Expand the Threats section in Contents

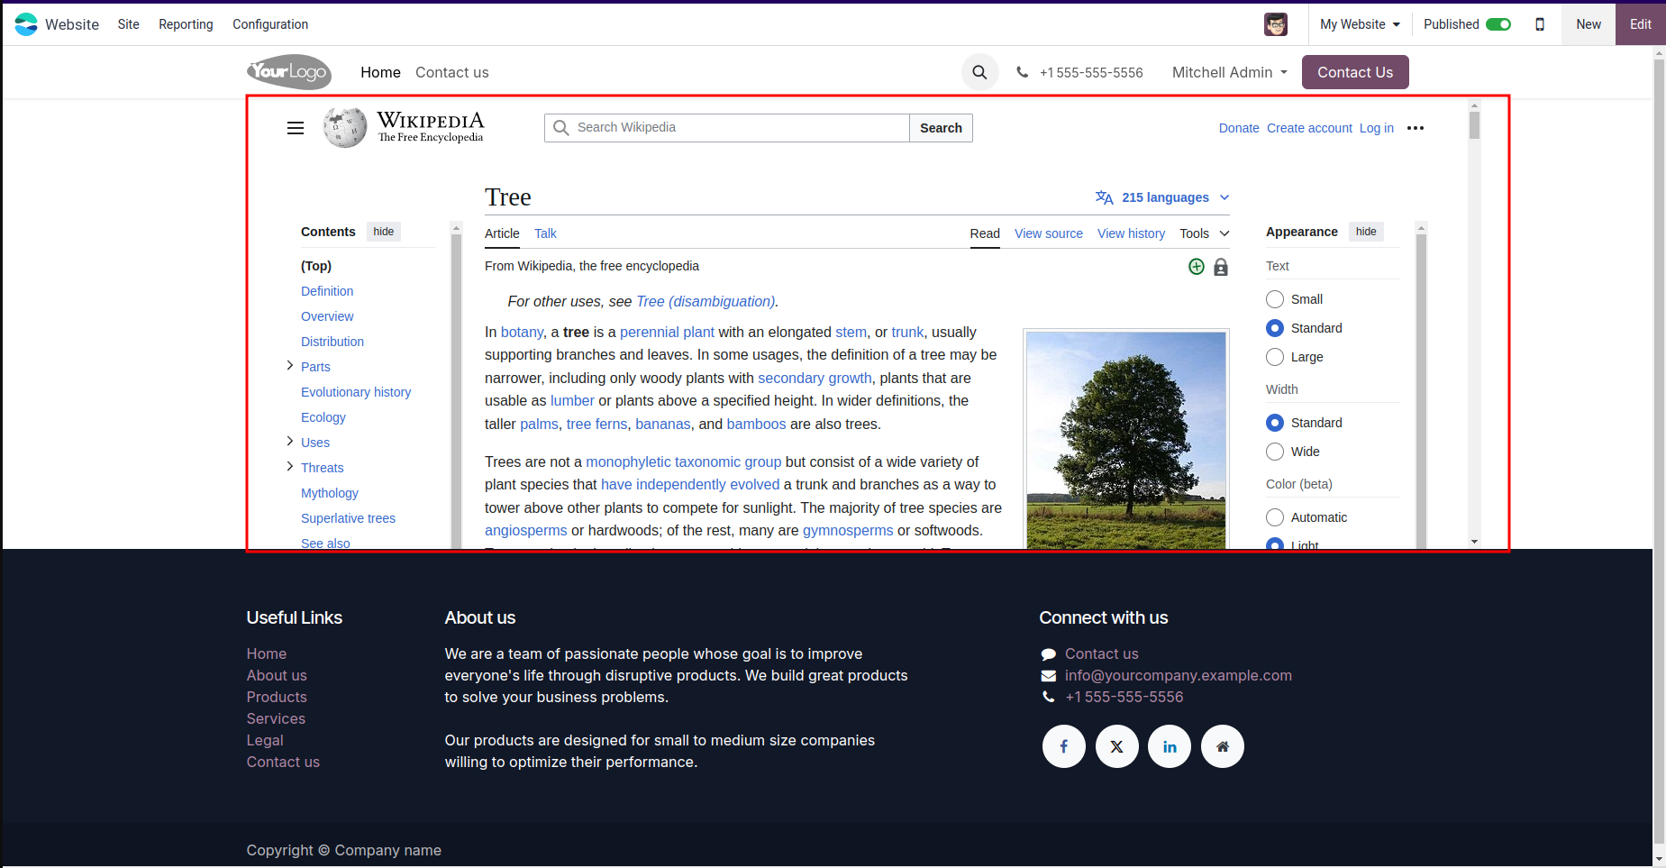(x=289, y=466)
